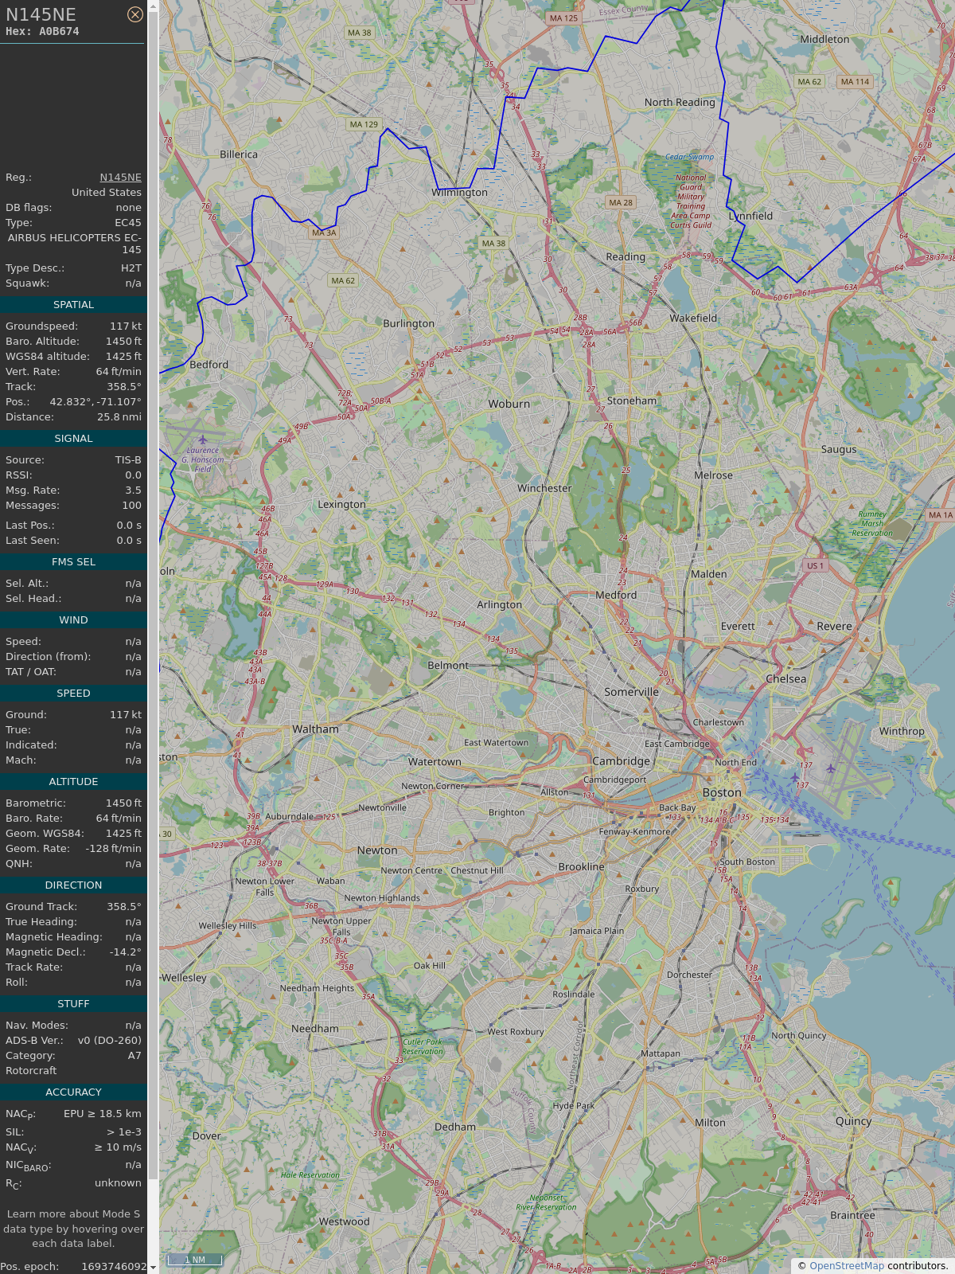Click the SIGNAL section header

point(73,439)
